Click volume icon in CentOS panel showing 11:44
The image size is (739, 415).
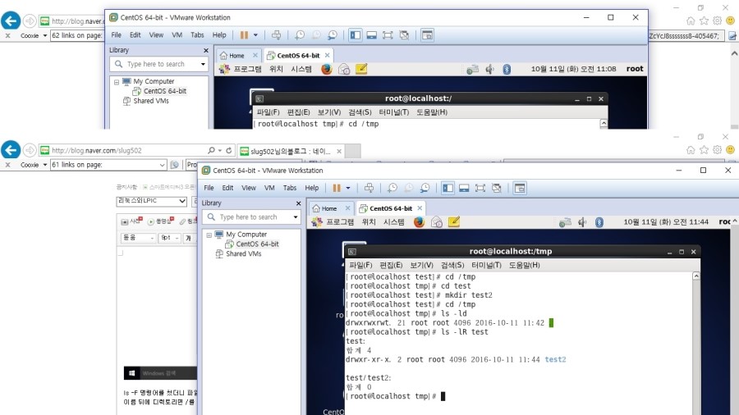pyautogui.click(x=582, y=222)
